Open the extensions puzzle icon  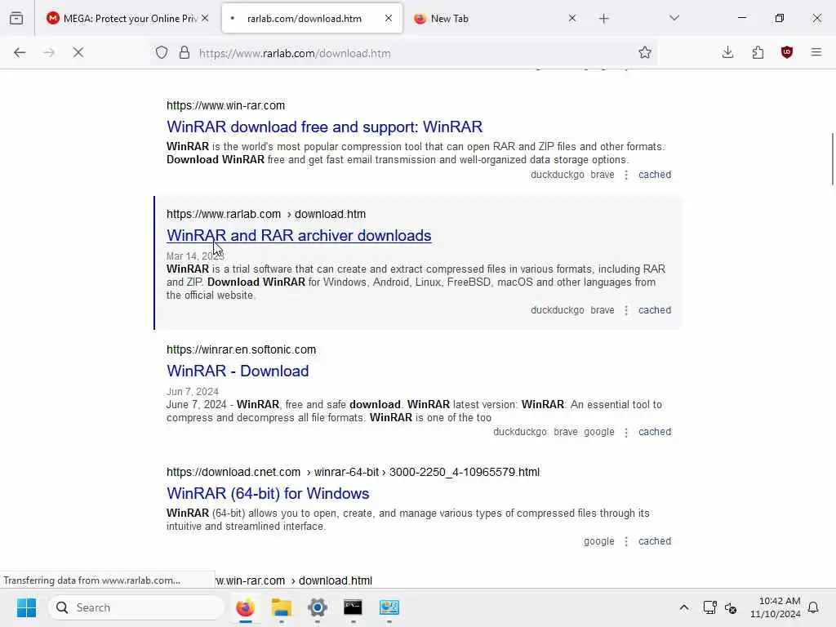[758, 52]
